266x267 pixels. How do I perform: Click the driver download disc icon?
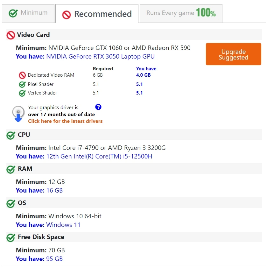(18, 114)
